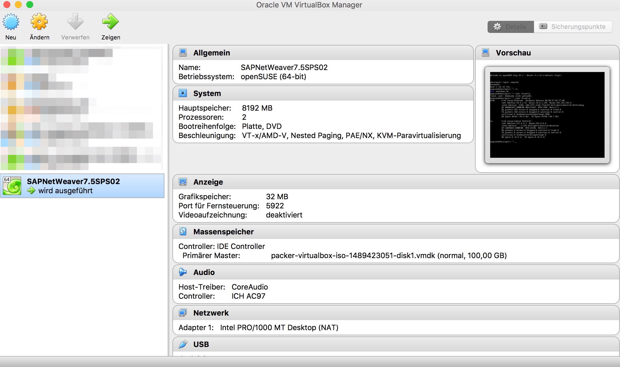Image resolution: width=620 pixels, height=367 pixels.
Task: Open settings with the Ändern gear icon
Action: [39, 22]
